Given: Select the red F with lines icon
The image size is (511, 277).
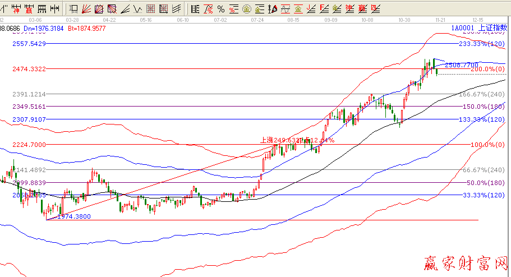Looking at the screenshot, I should [324, 9].
